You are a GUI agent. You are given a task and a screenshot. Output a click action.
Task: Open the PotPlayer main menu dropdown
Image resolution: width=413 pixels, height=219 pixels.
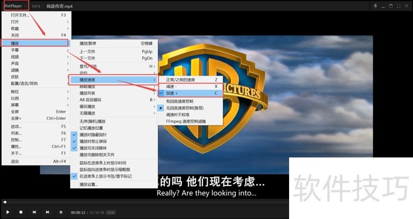[x=16, y=6]
